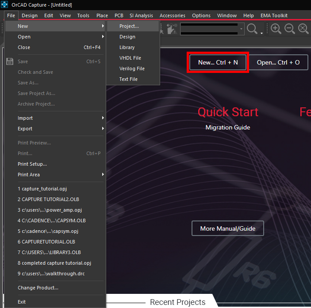Open the Window menu
This screenshot has height=308, width=311.
tap(227, 15)
